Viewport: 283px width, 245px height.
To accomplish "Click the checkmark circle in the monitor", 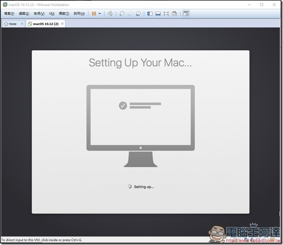I will tap(123, 106).
